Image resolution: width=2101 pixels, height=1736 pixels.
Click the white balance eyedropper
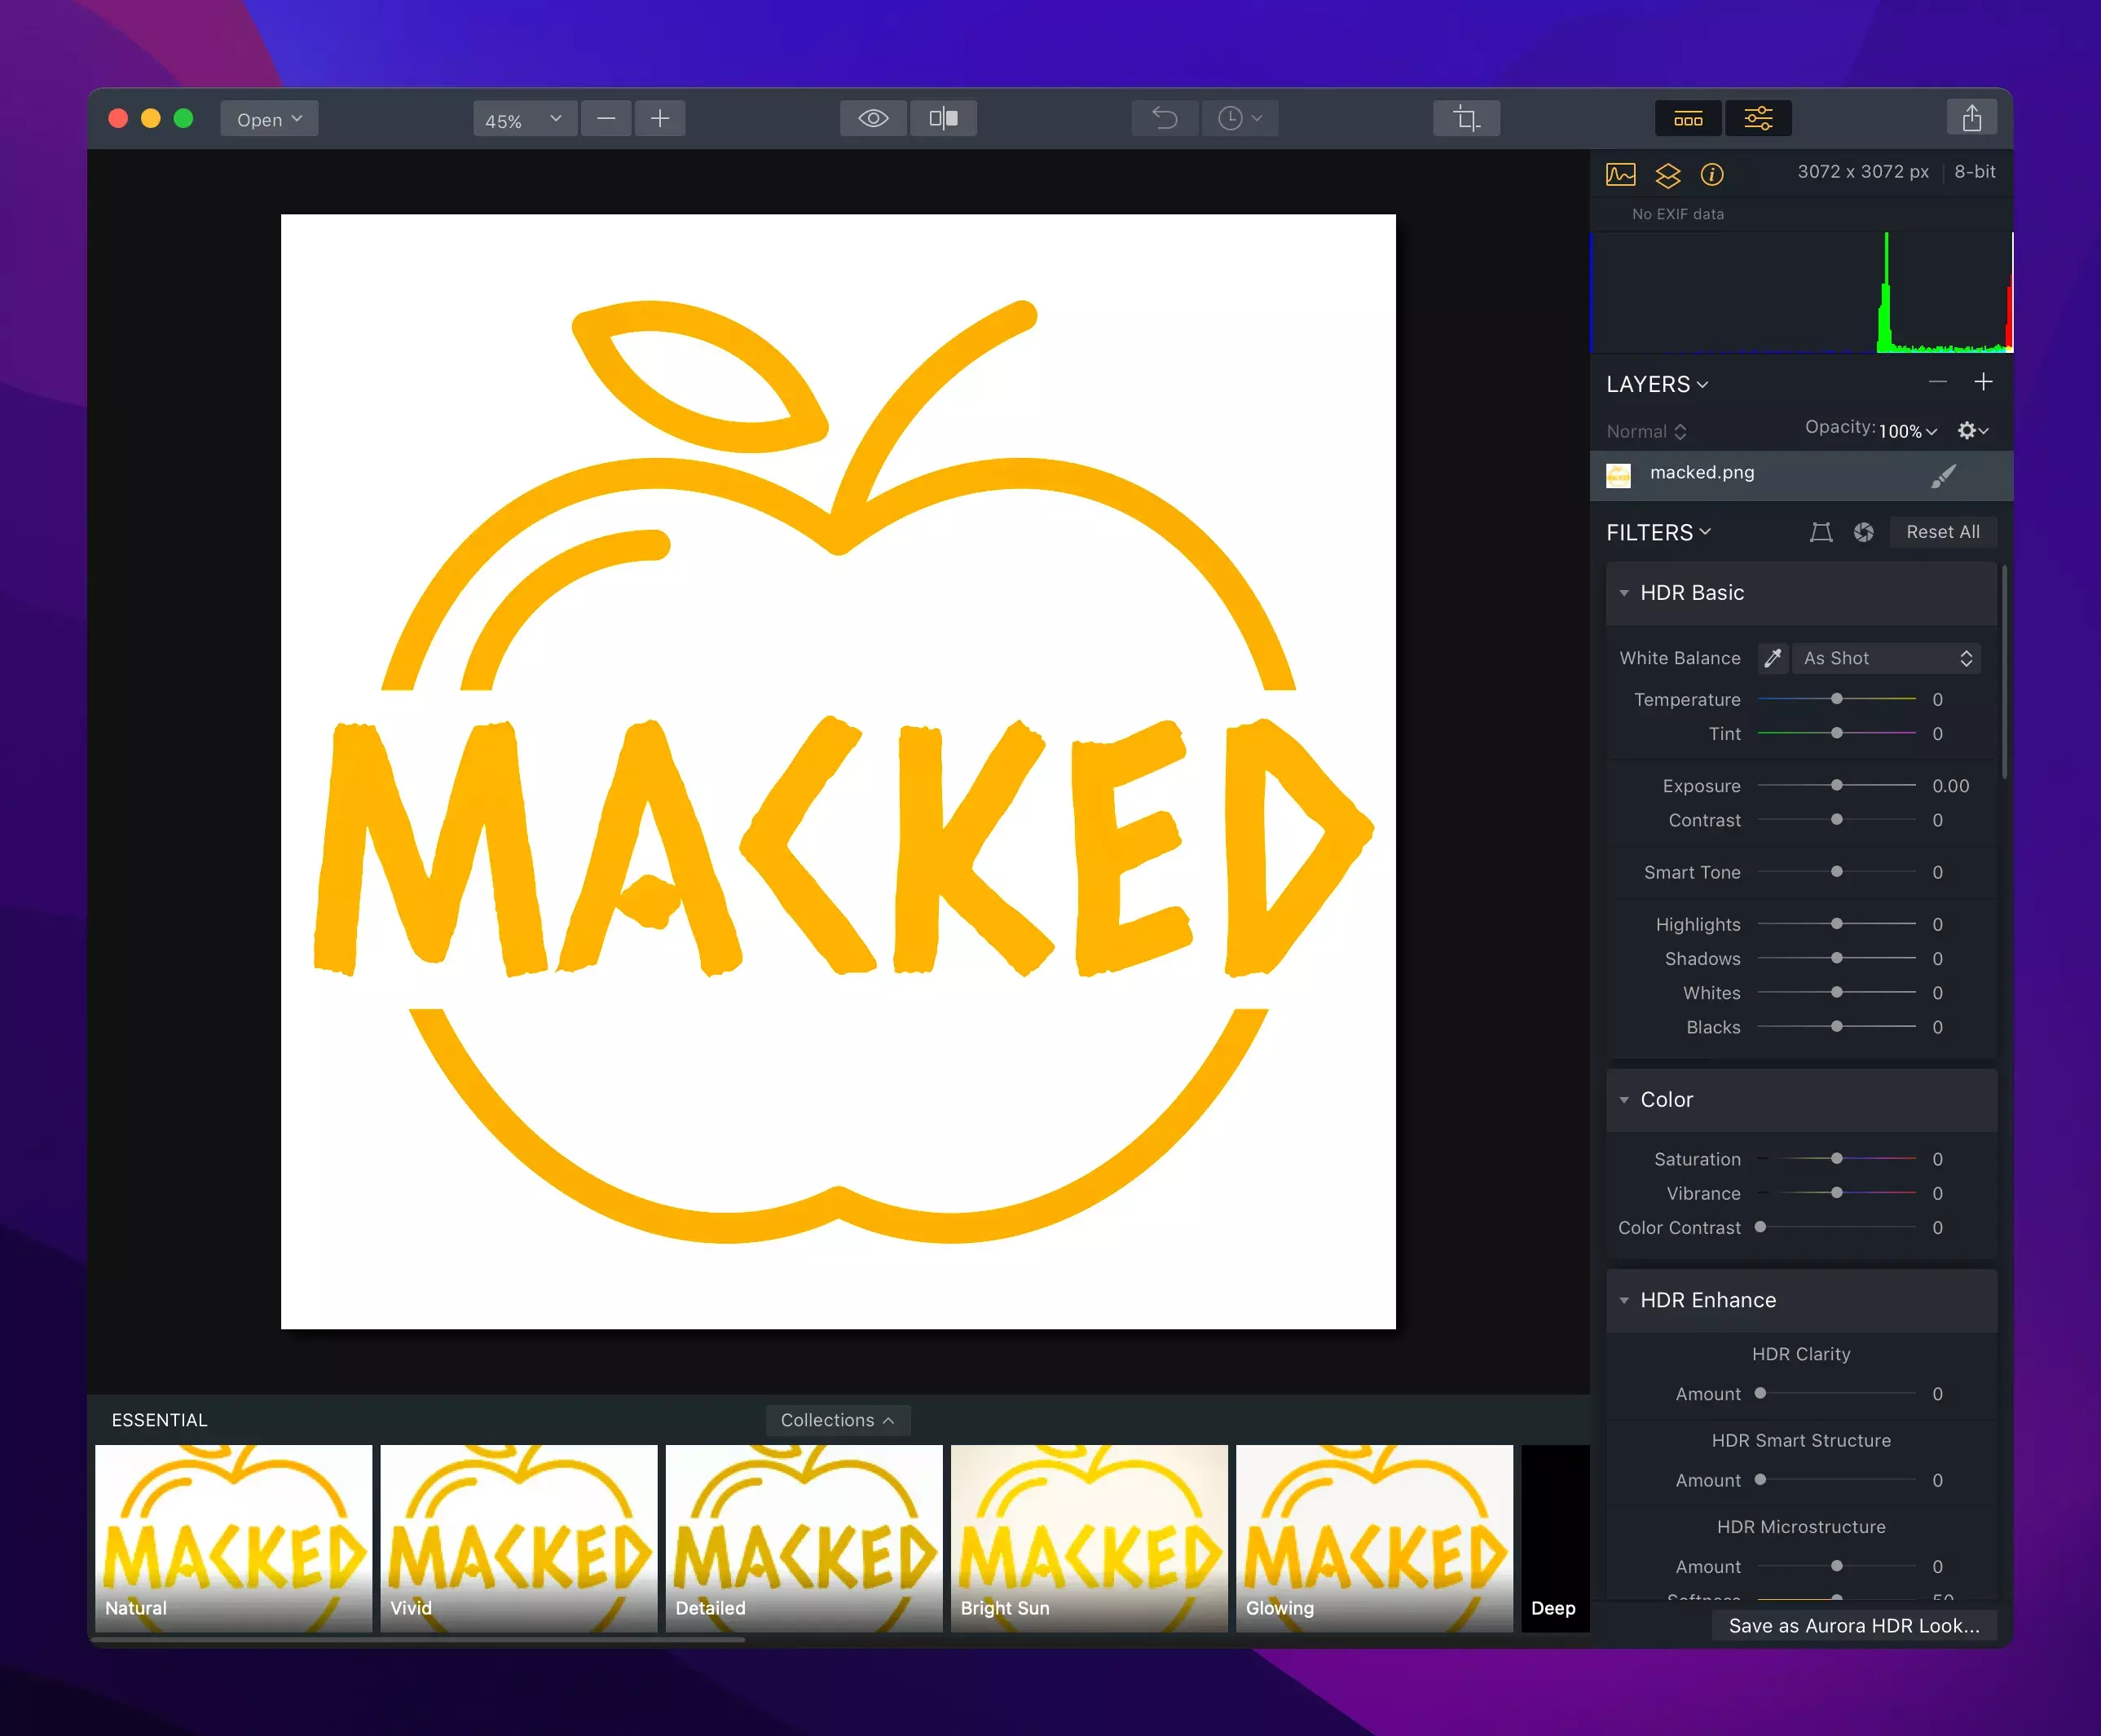pos(1772,658)
